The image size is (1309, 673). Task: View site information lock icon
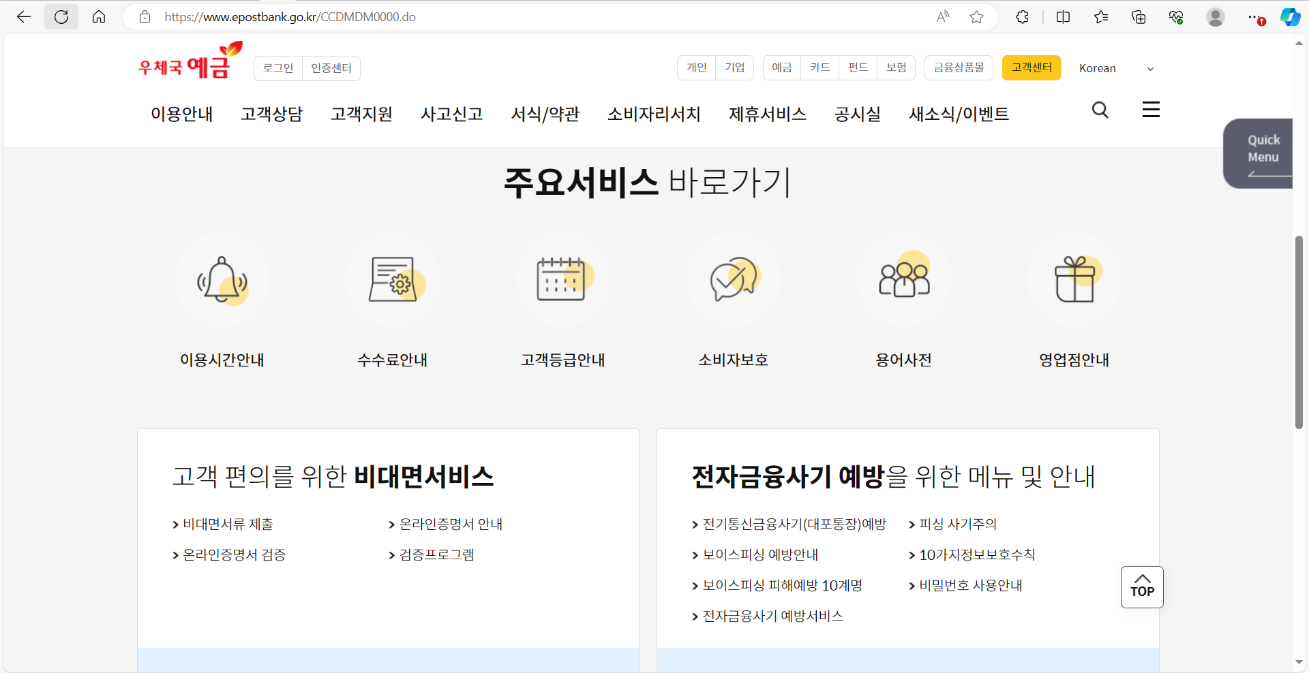145,17
